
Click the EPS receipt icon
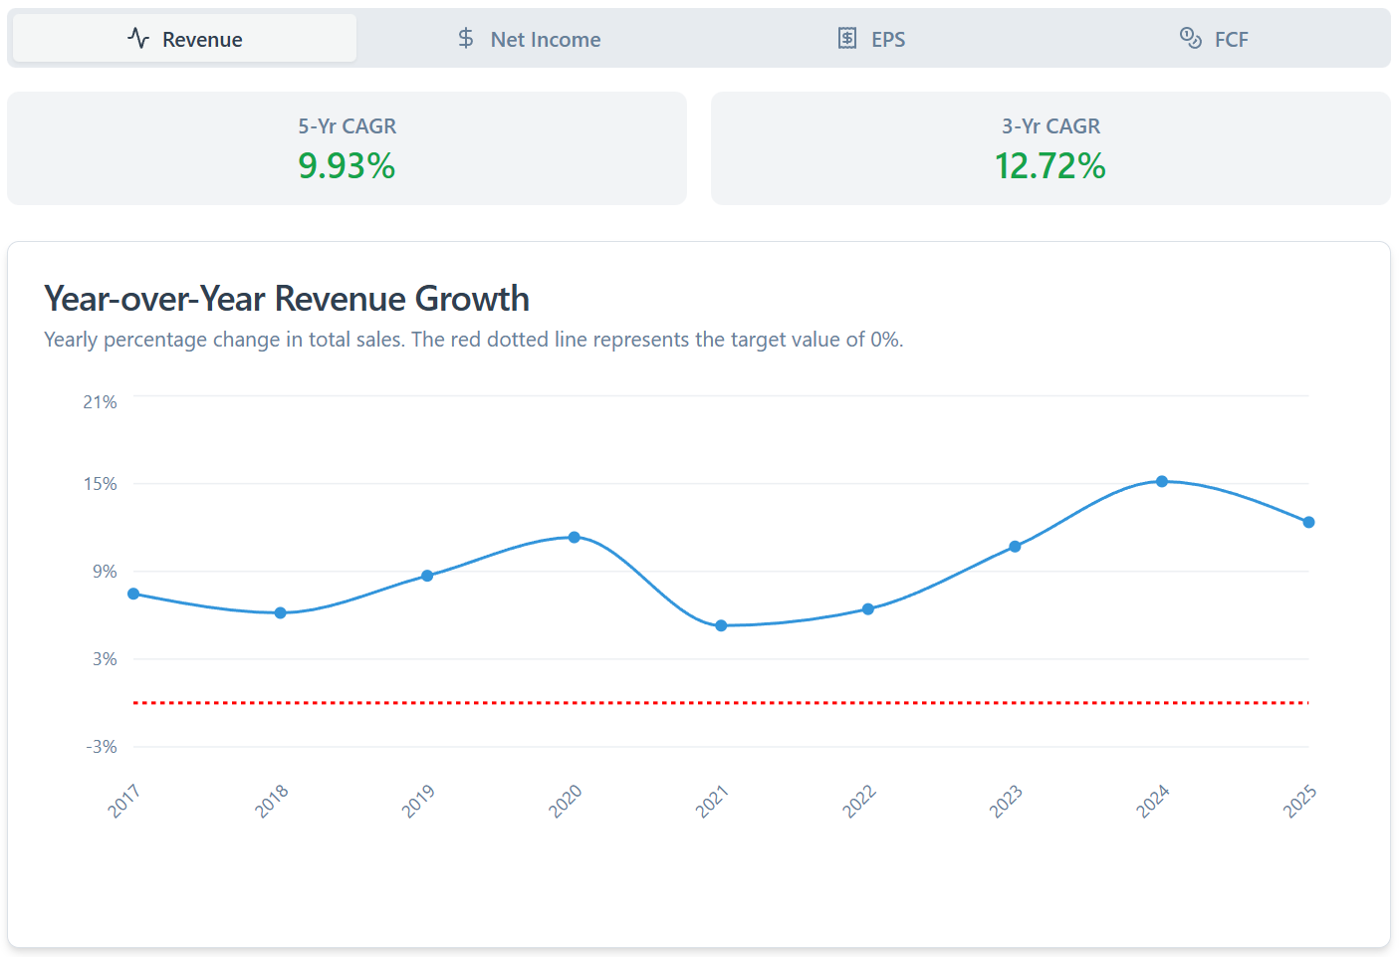tap(846, 39)
